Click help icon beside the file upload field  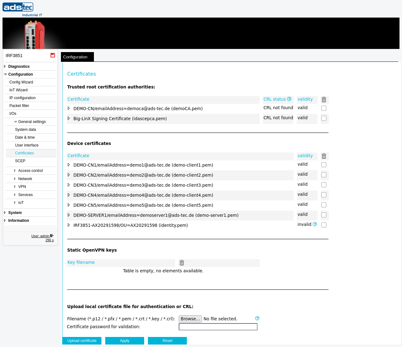(257, 318)
